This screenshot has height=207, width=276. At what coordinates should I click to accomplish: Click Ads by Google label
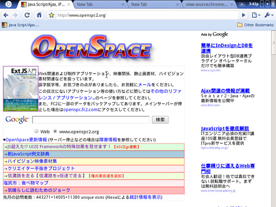click(214, 34)
